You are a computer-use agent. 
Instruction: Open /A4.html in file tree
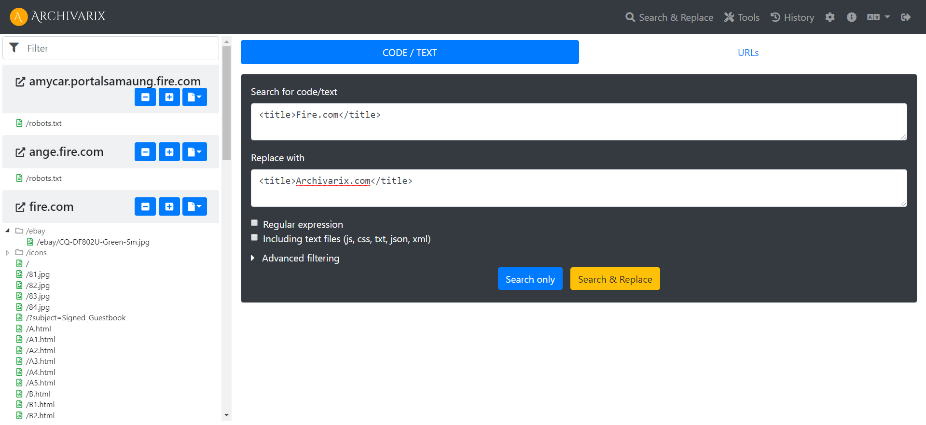41,372
